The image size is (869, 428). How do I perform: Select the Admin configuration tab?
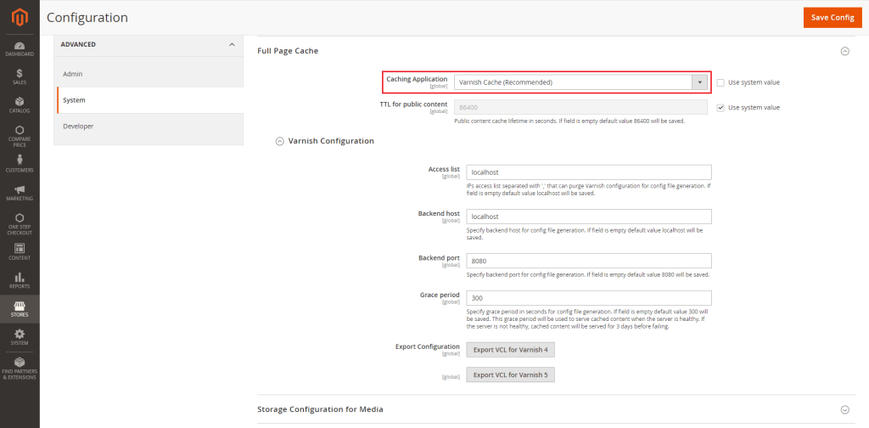coord(149,74)
